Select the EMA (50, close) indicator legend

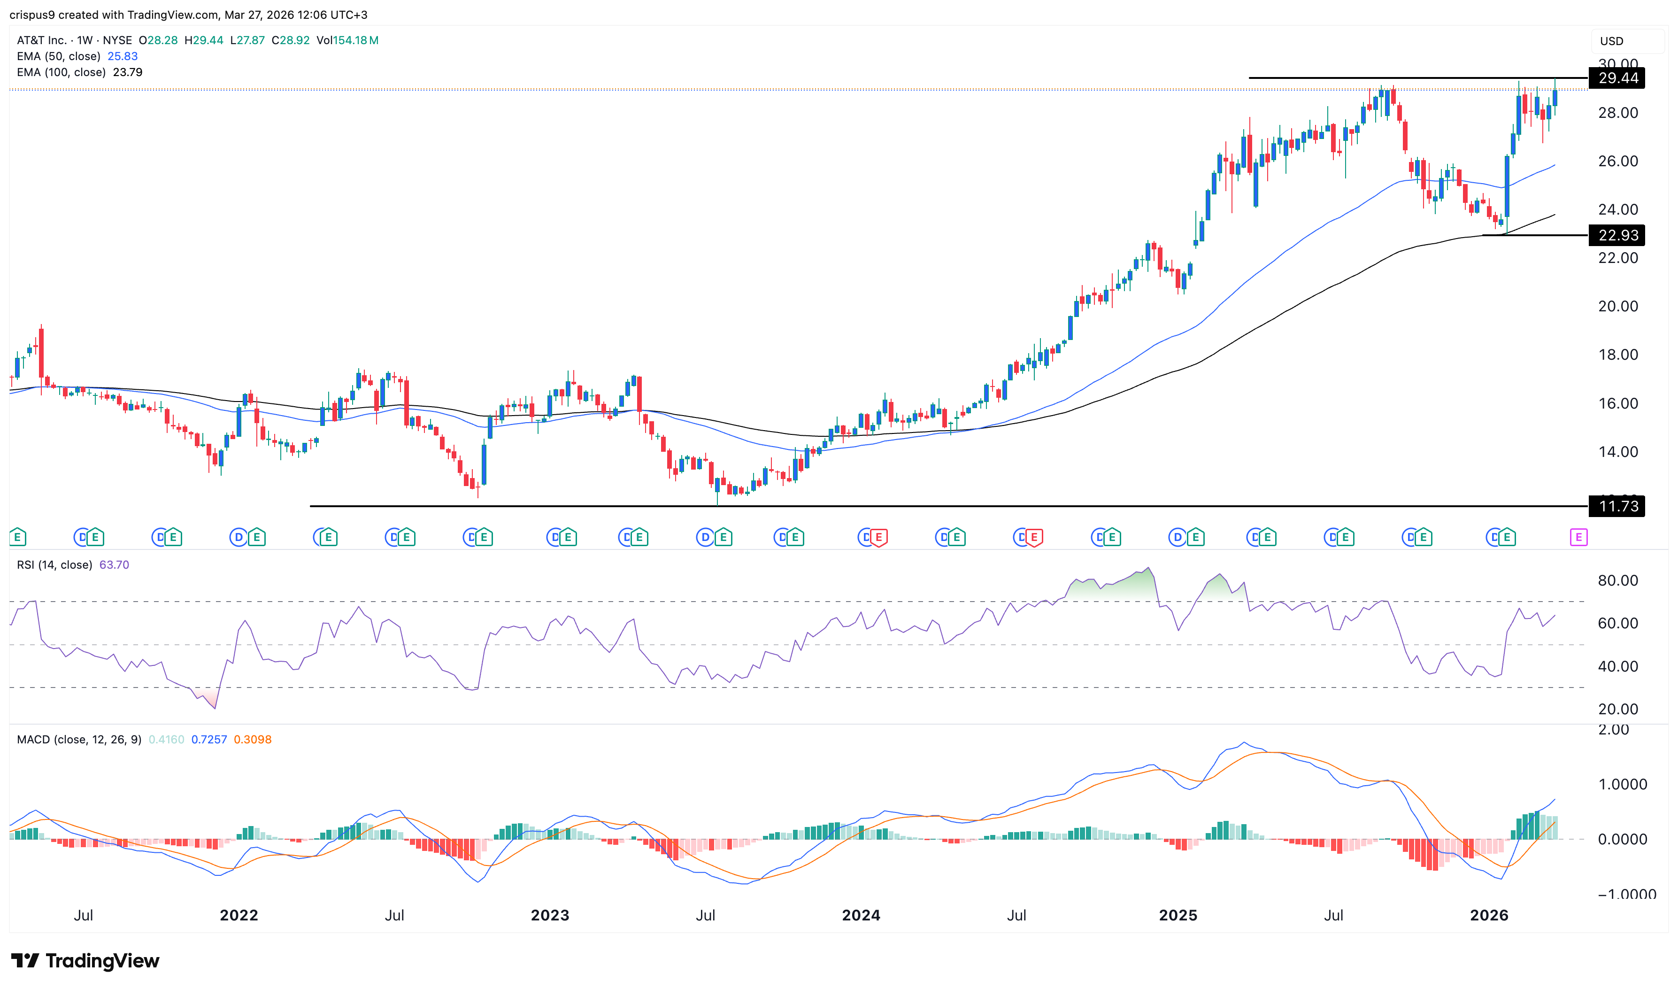(59, 57)
